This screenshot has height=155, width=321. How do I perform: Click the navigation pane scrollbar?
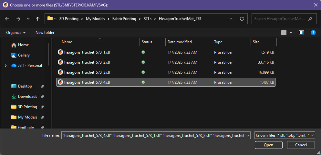coord(48,54)
